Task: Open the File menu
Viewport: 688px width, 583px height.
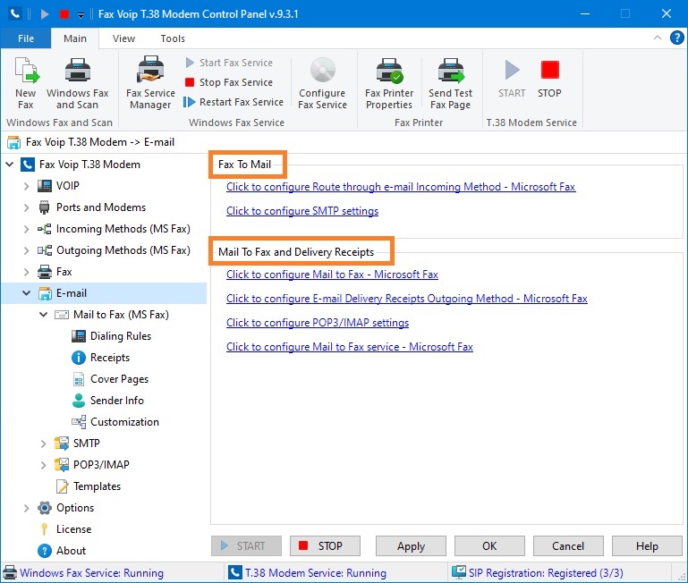Action: [x=26, y=38]
